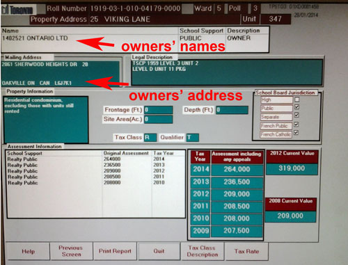The image size is (348, 265).
Task: Uncheck the Separate school board checkbox
Action: [296, 115]
